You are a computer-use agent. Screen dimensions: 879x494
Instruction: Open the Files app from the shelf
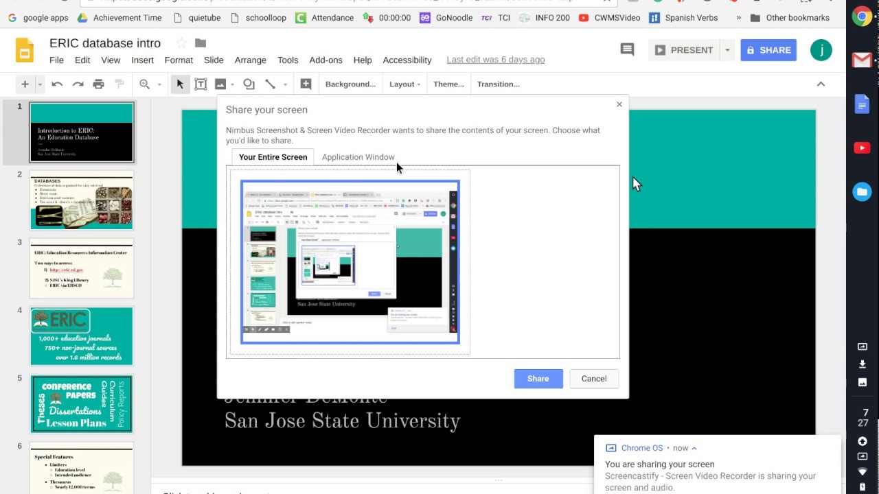point(862,192)
